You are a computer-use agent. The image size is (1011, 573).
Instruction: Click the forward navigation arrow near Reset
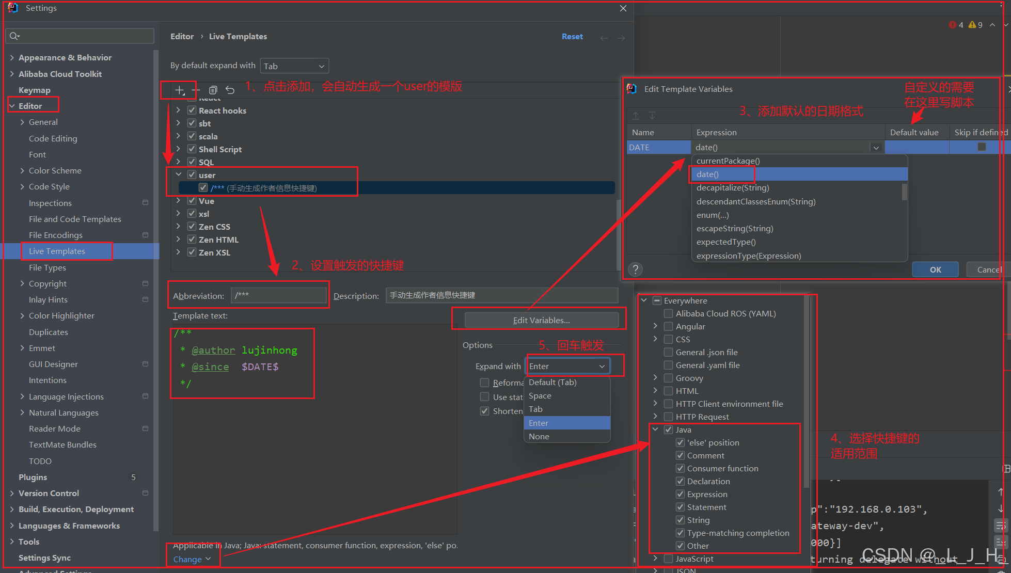(x=621, y=38)
